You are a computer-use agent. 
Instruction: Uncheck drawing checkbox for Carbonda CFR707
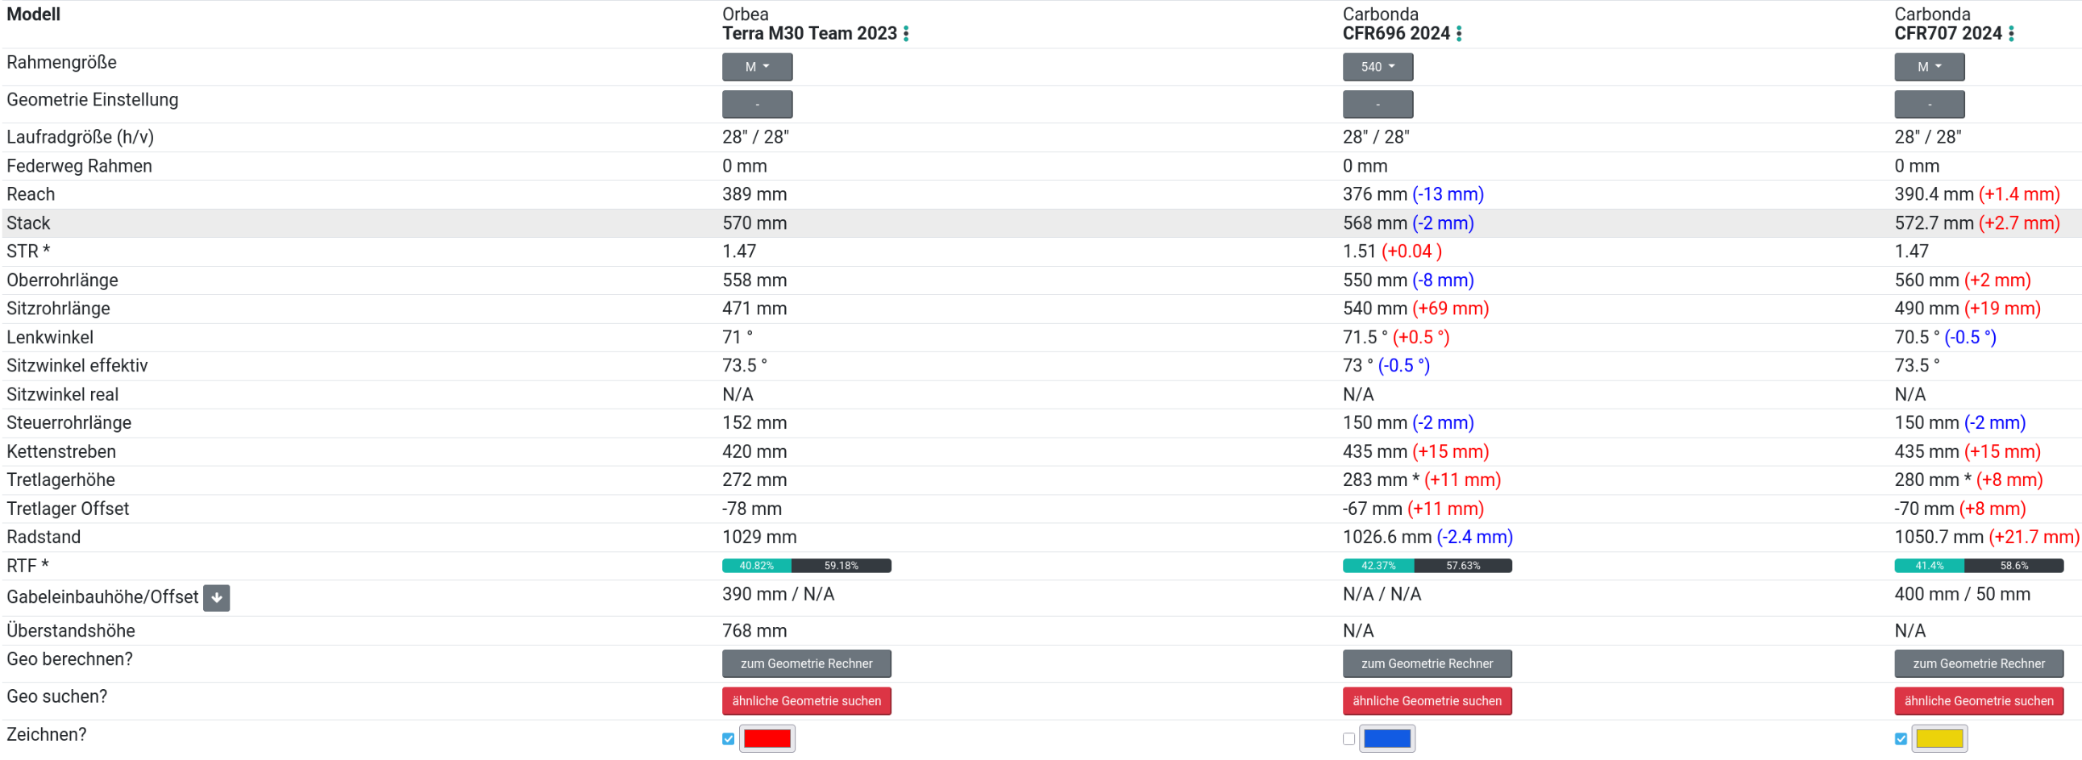pyautogui.click(x=1900, y=739)
